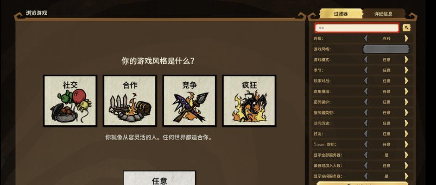The height and width of the screenshot is (185, 436).
Task: Advance 游戏模式 filter with right arrow
Action: tap(406, 60)
